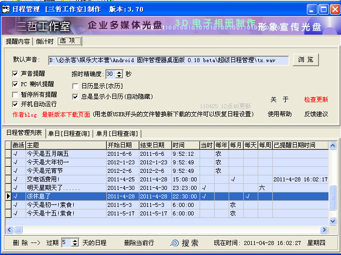Click down arrow of 过期 days spinner
Viewport: 341px width, 255px height.
75,245
